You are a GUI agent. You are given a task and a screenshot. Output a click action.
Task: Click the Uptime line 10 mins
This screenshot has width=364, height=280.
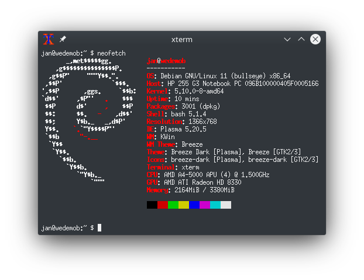(x=173, y=99)
